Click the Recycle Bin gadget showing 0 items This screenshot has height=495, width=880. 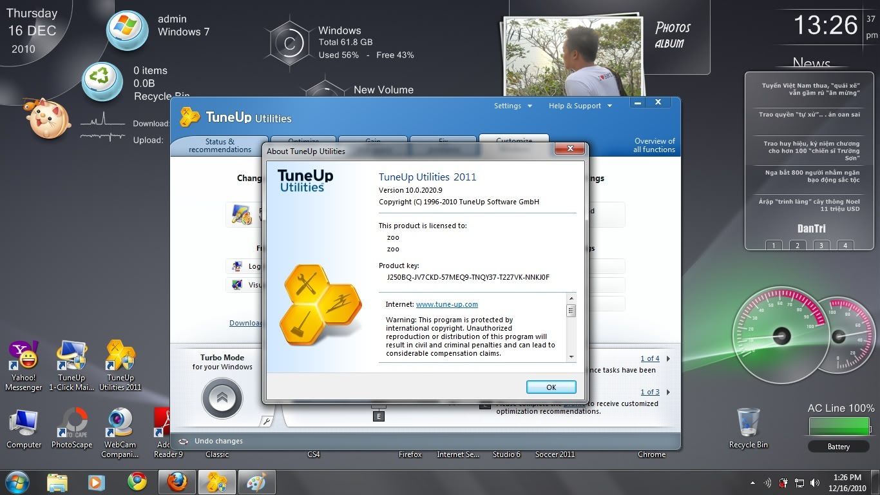click(102, 81)
